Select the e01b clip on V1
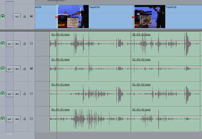This screenshot has height=139, width=202. [46, 17]
